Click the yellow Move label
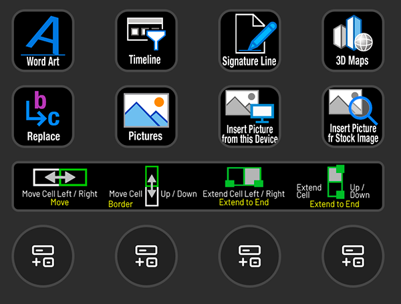 click(x=59, y=202)
